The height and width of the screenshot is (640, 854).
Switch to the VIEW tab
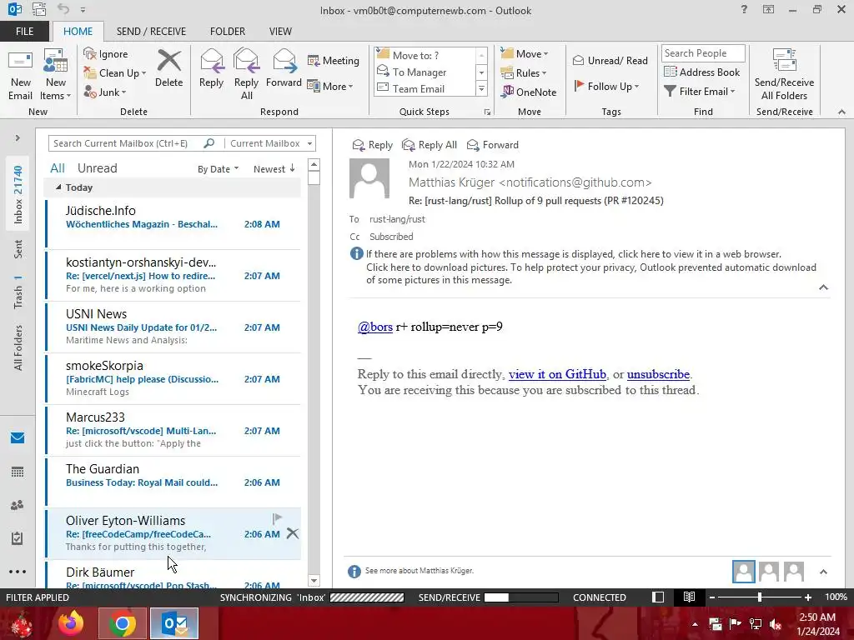tap(280, 31)
